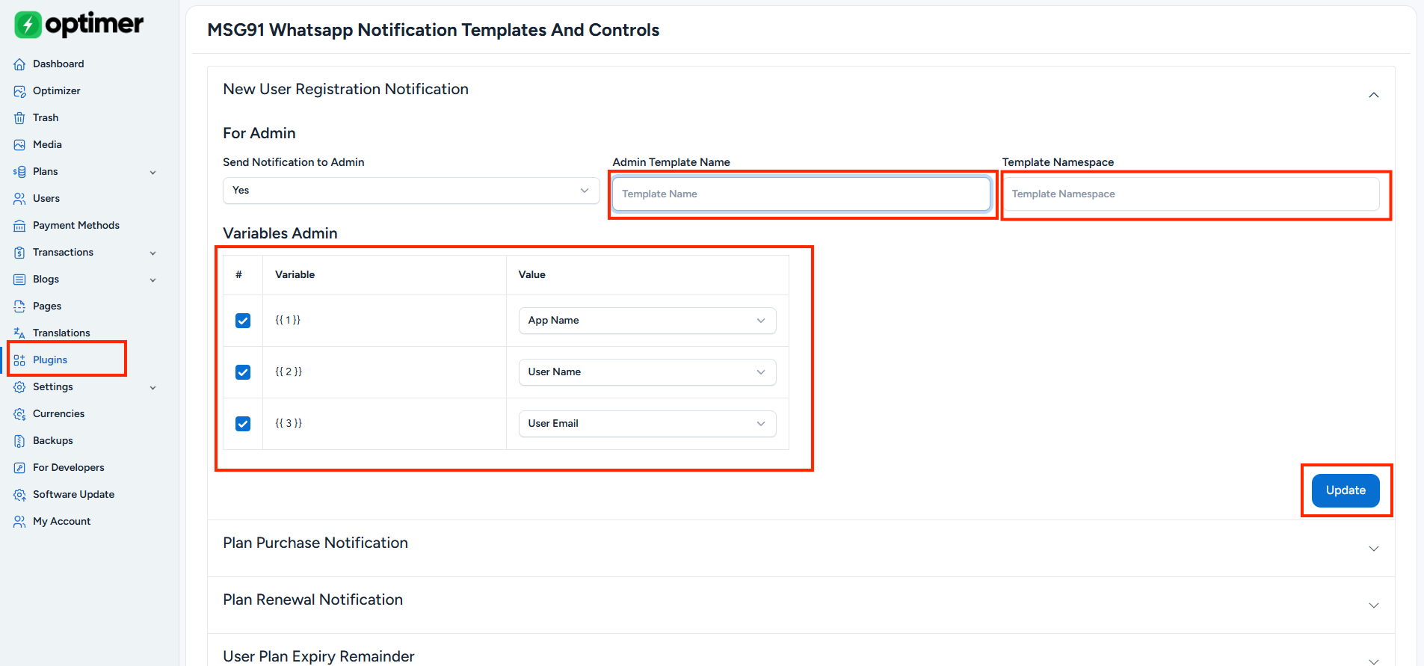Open the For Developers link
This screenshot has width=1424, height=666.
69,468
